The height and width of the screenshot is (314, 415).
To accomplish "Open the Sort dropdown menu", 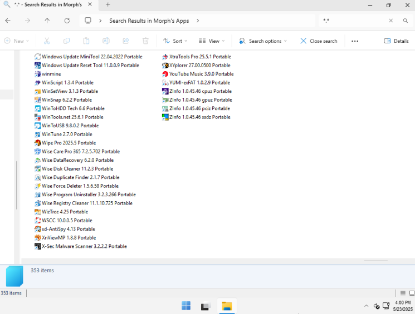I will click(x=175, y=41).
